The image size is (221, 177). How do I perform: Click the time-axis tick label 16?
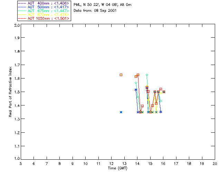163,164
